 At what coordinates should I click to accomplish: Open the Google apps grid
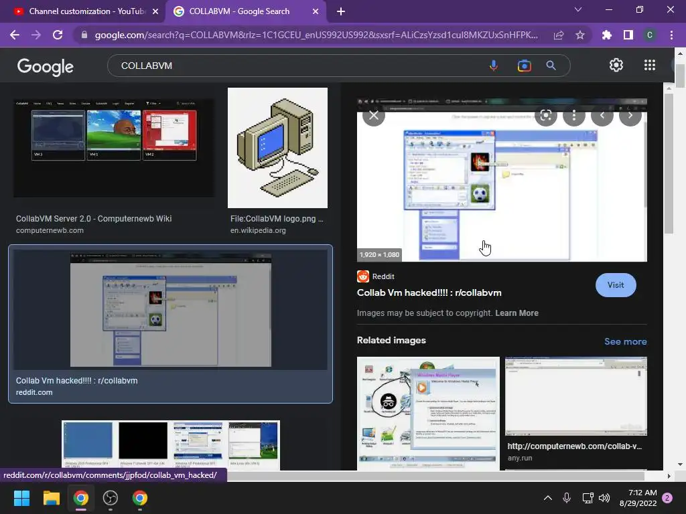pyautogui.click(x=650, y=65)
